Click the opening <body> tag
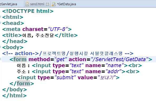 click(x=13, y=47)
